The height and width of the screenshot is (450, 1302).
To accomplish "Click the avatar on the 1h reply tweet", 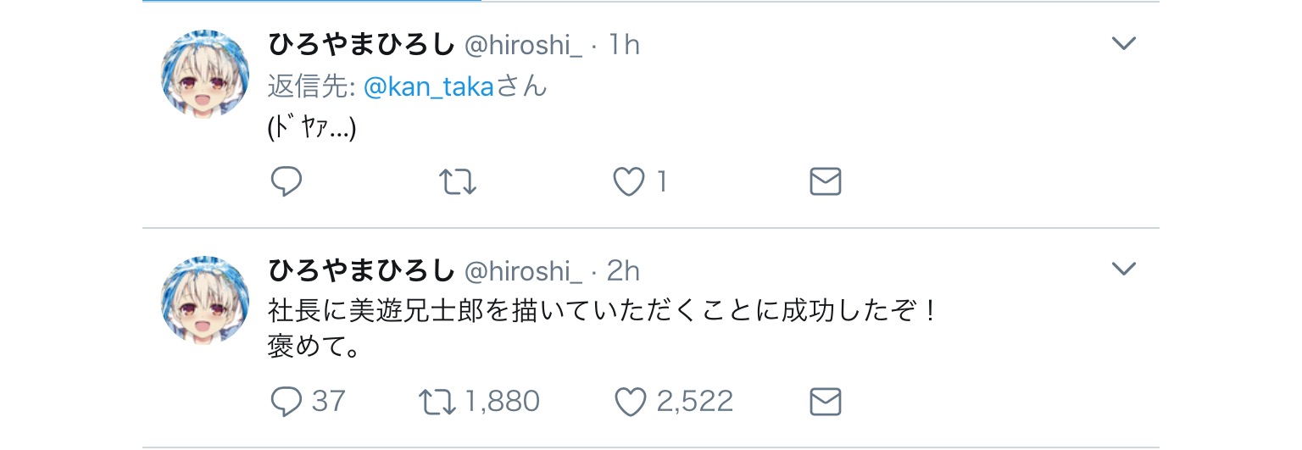I will [x=205, y=74].
